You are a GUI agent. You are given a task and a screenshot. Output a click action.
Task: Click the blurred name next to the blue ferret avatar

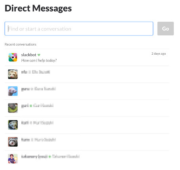38,89
